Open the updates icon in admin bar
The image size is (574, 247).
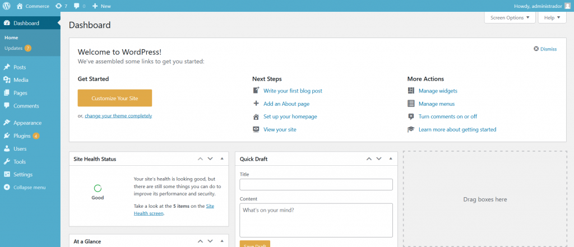tap(58, 6)
